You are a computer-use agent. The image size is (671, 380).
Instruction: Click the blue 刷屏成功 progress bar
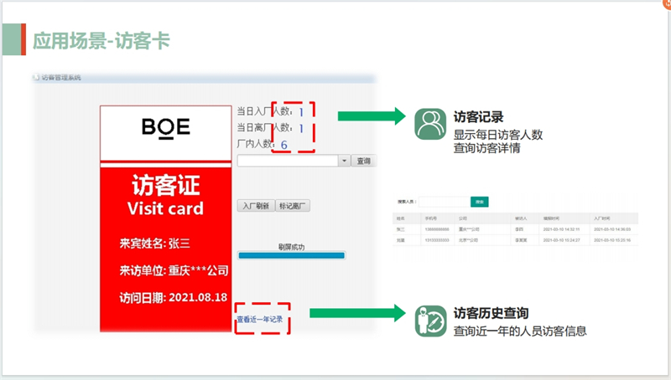point(291,255)
